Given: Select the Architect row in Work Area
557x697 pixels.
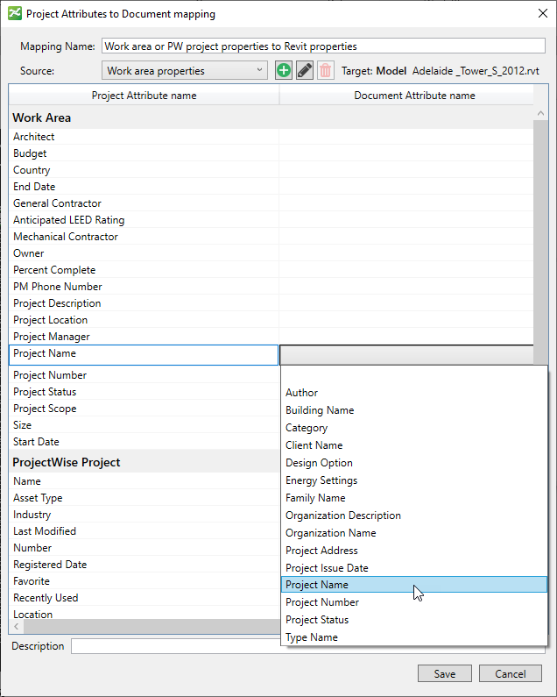Looking at the screenshot, I should [34, 137].
